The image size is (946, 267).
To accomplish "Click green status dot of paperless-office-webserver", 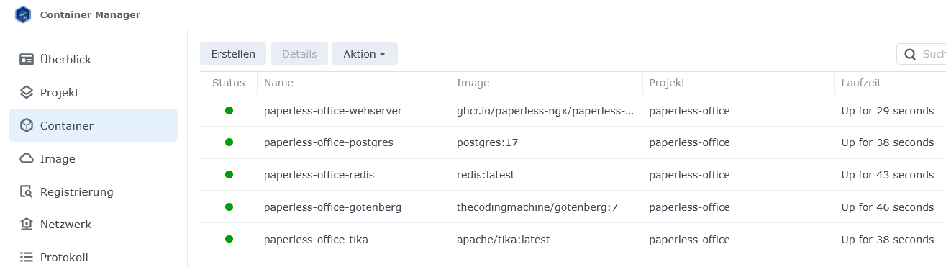I will (x=229, y=111).
